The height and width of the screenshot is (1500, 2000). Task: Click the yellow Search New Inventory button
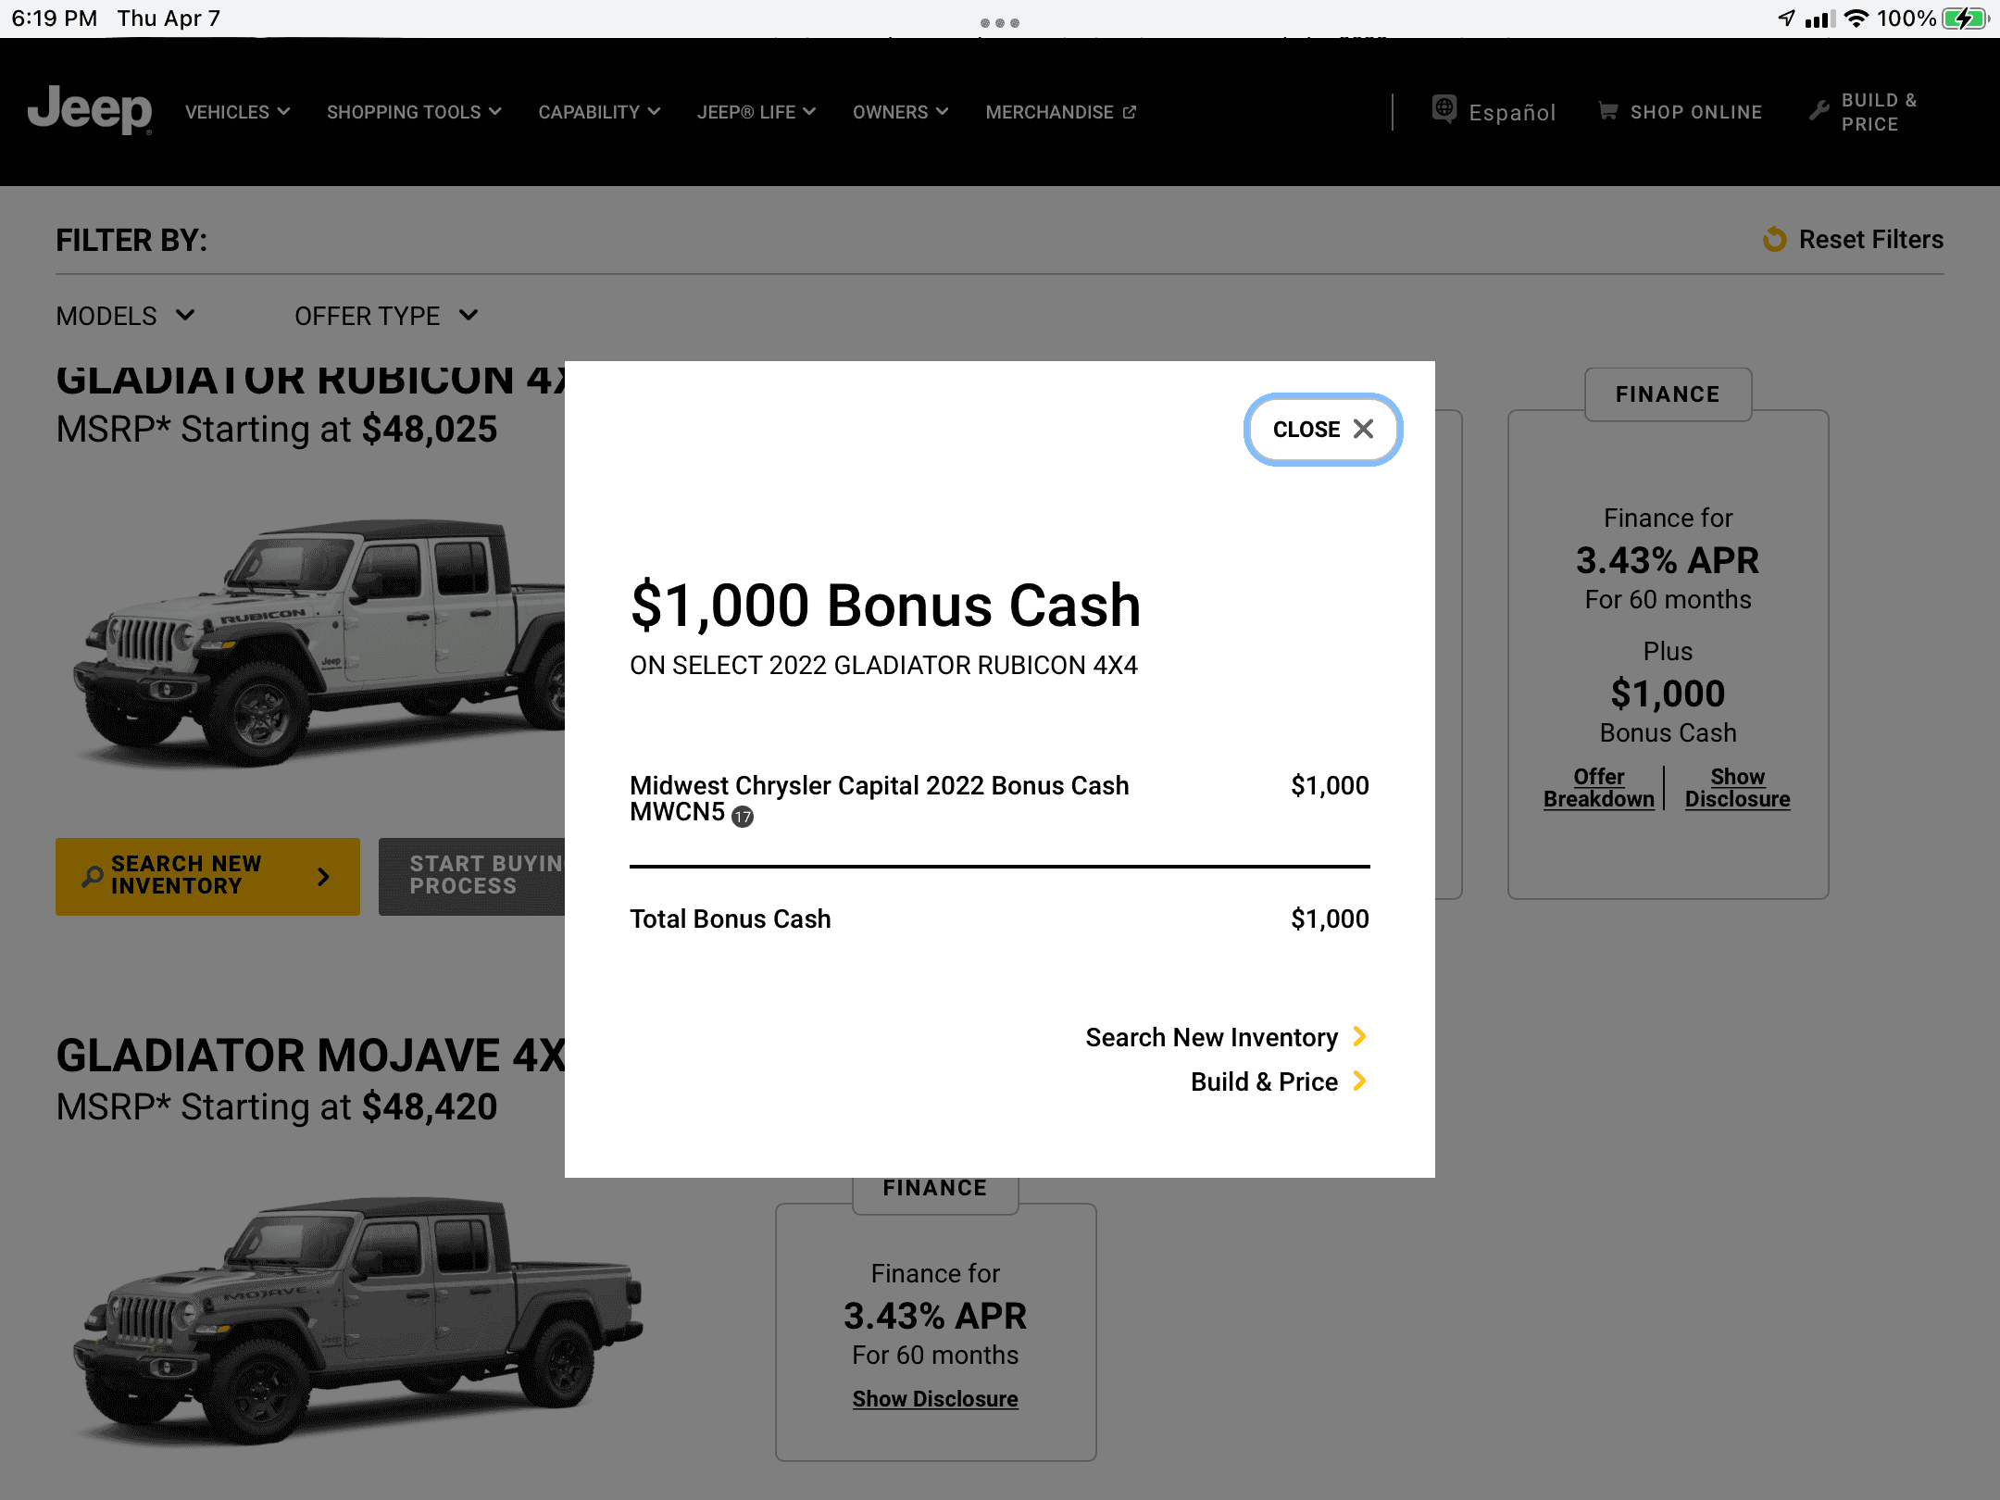click(x=207, y=876)
